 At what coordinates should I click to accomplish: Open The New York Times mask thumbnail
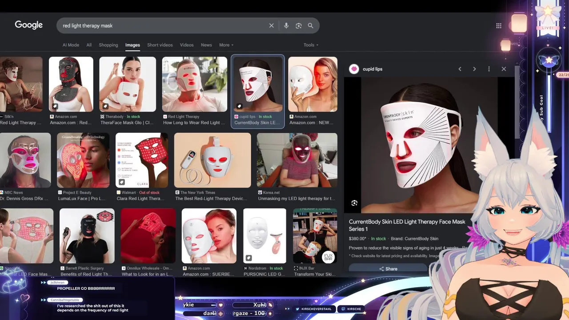click(212, 160)
